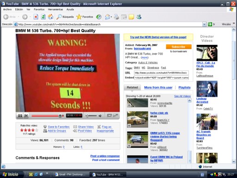Pause the video playback
This screenshot has width=237, height=178.
[20, 115]
